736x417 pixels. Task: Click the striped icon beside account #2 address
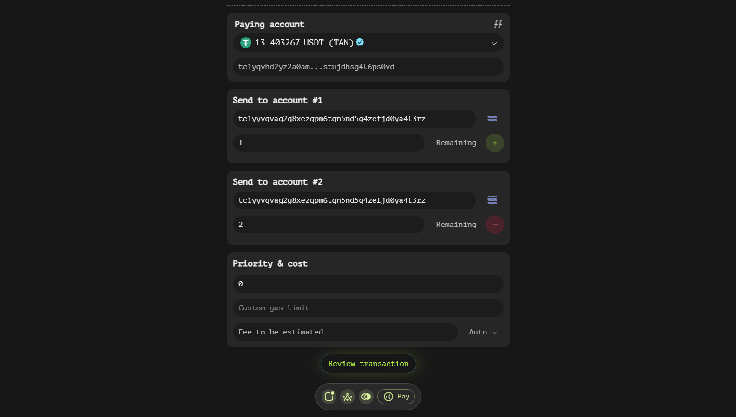pos(492,200)
